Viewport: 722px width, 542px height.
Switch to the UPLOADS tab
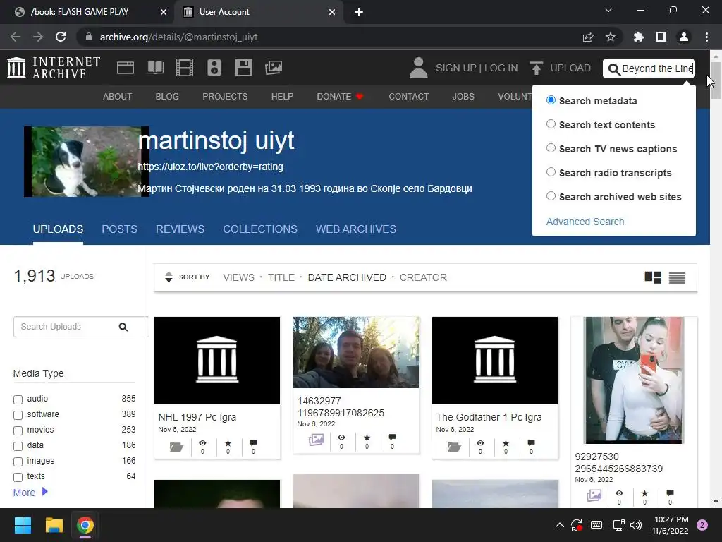(58, 229)
